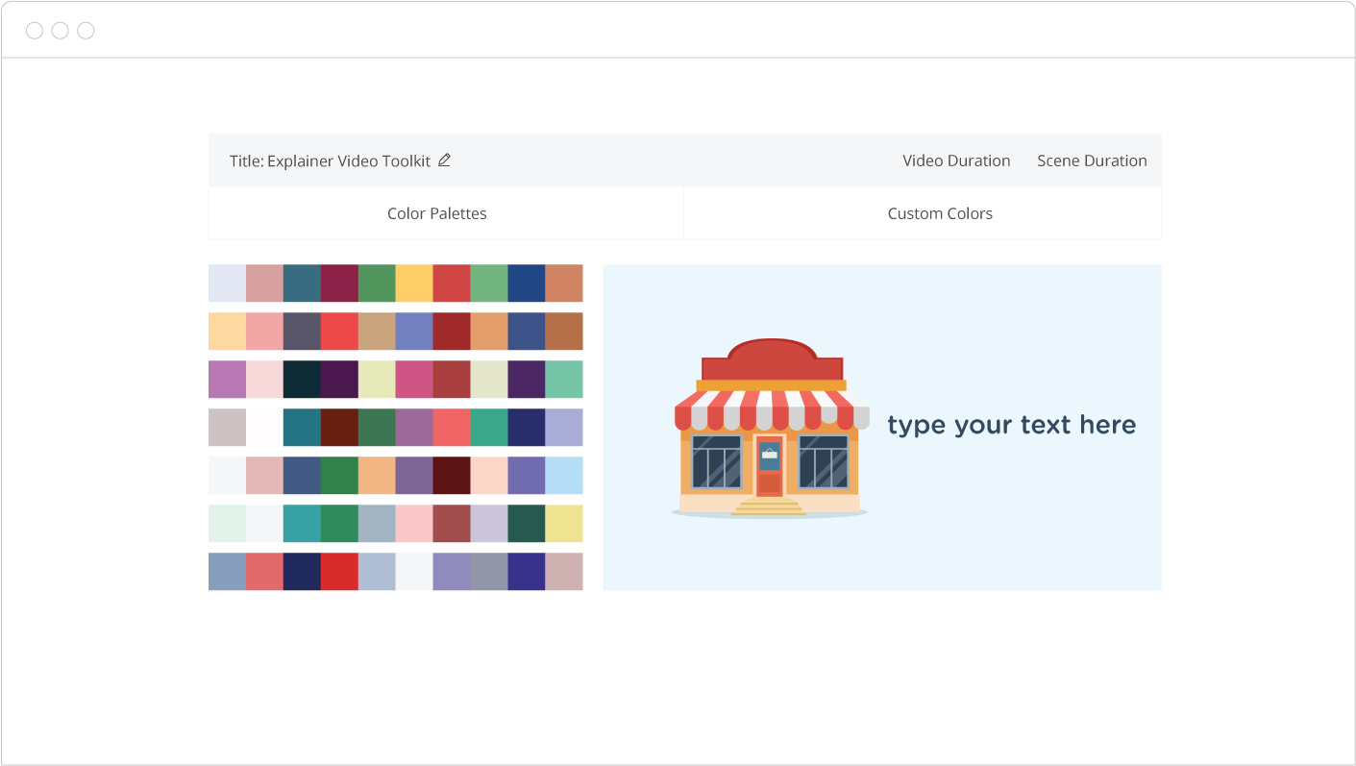Select the storefront illustration in the preview
The height and width of the screenshot is (766, 1356).
pos(771,429)
